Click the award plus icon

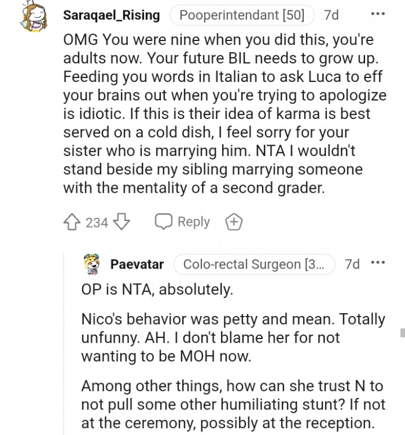(x=234, y=222)
